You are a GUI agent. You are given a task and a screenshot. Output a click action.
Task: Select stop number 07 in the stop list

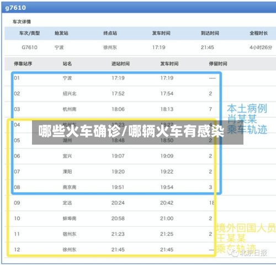point(17,172)
